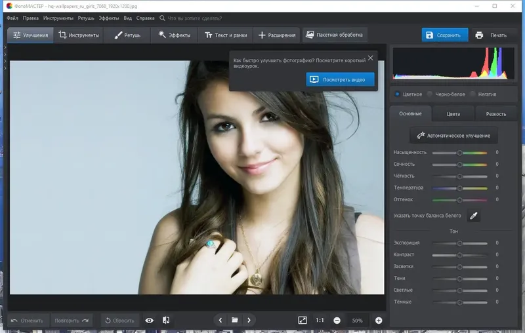This screenshot has height=333, width=525.
Task: Click the zoom out minus icon
Action: (x=337, y=321)
